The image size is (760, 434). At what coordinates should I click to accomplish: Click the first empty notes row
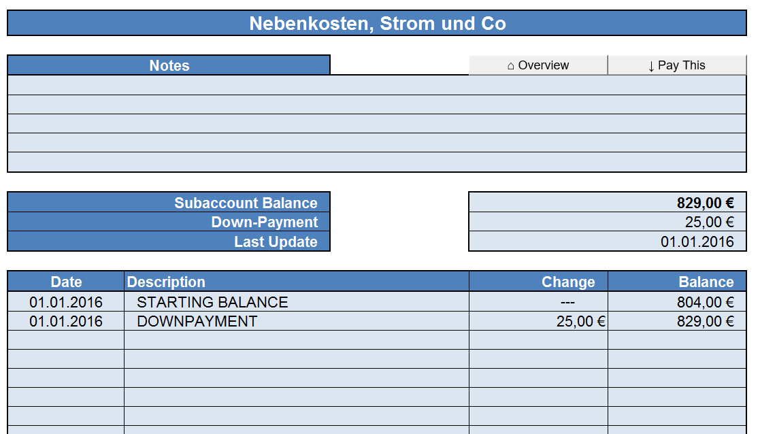click(x=377, y=85)
